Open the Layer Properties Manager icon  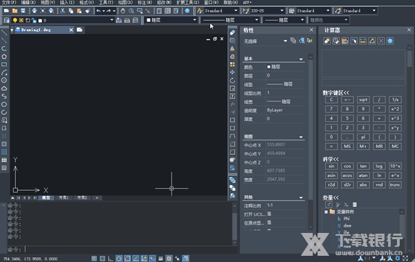6,20
